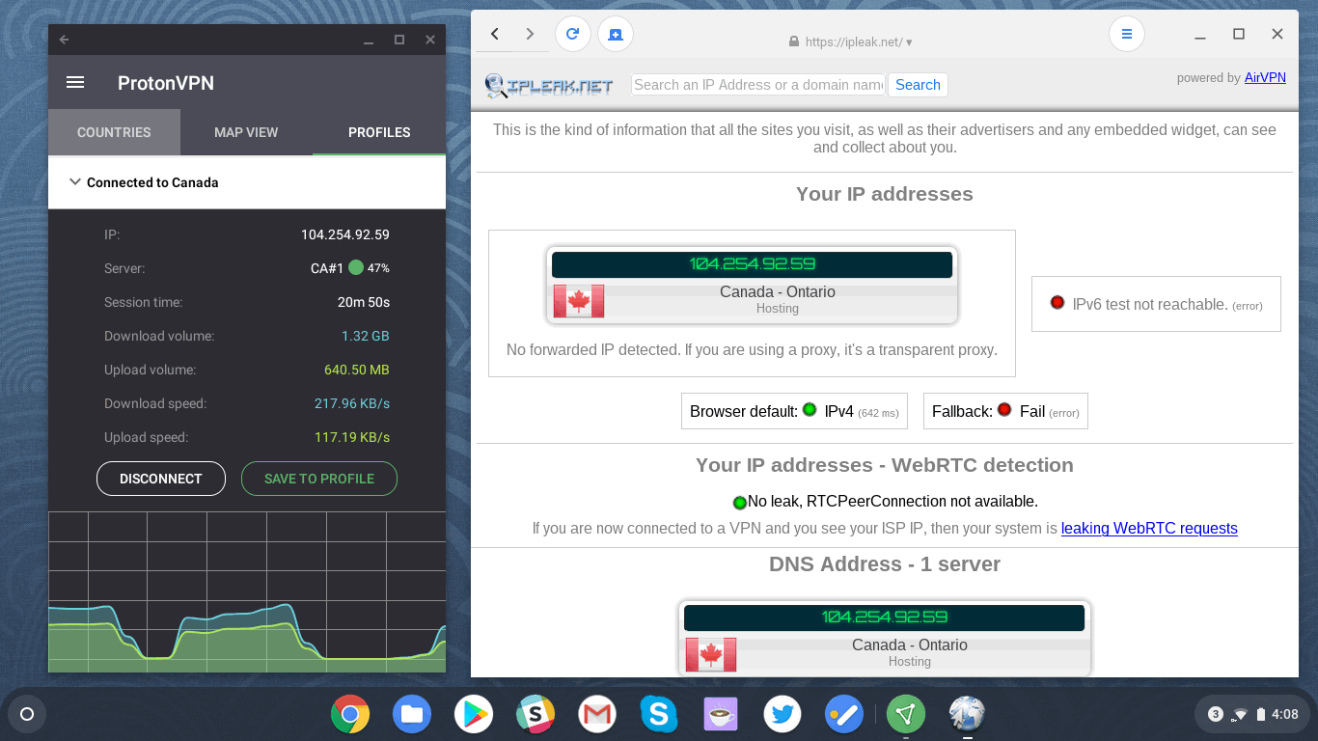This screenshot has height=741, width=1318.
Task: Click the Fallback red Fail indicator
Action: point(1004,410)
